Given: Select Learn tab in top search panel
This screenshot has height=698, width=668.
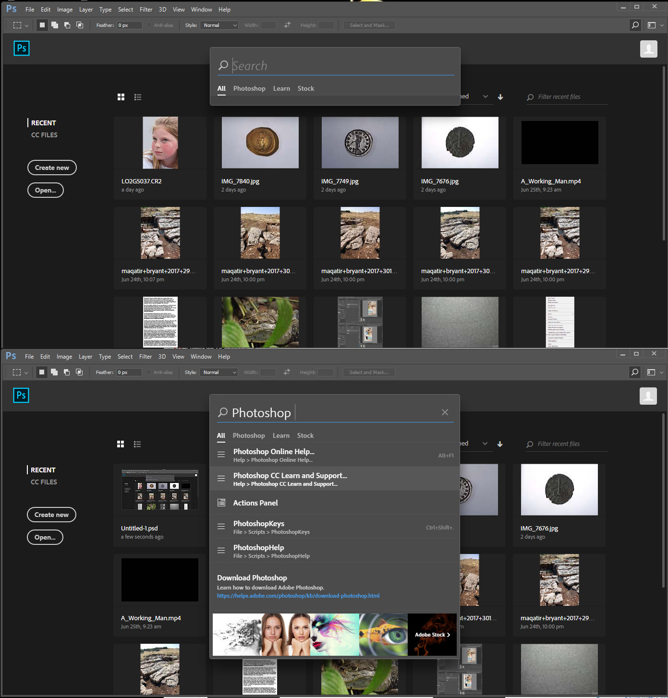Looking at the screenshot, I should click(281, 88).
